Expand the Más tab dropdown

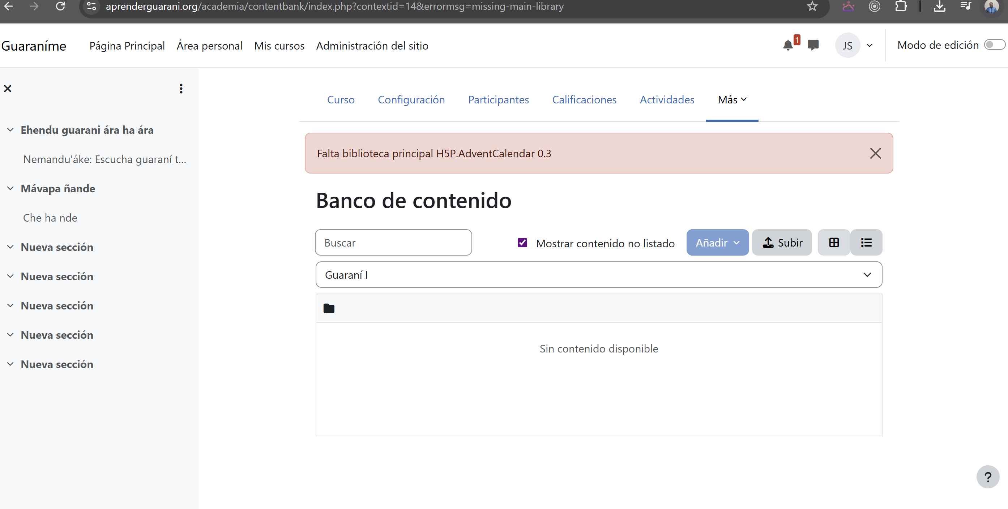tap(732, 99)
